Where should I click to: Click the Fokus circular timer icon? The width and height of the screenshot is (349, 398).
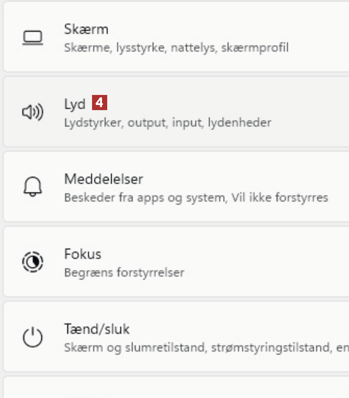33,262
